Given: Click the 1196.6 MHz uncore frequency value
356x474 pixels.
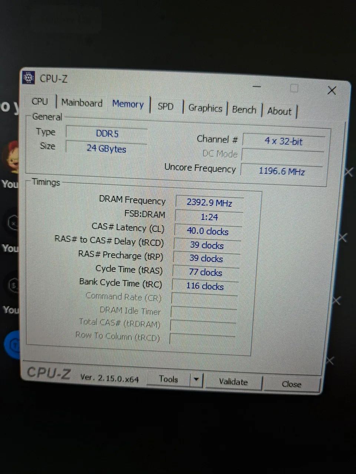Looking at the screenshot, I should (282, 171).
